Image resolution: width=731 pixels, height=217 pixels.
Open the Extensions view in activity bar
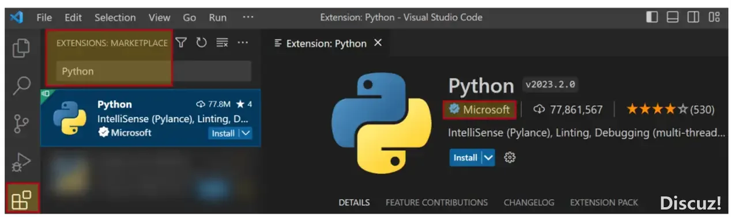(21, 199)
